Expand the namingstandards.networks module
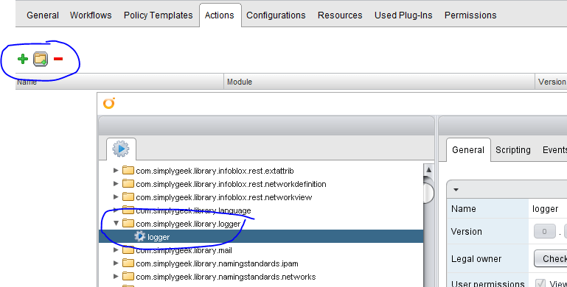This screenshot has height=287, width=567. (116, 277)
